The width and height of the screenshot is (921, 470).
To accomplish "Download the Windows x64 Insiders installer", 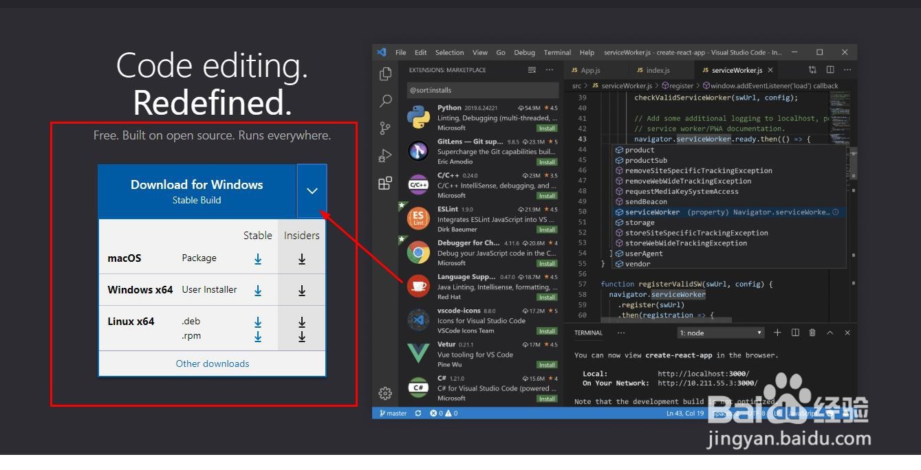I will point(302,291).
